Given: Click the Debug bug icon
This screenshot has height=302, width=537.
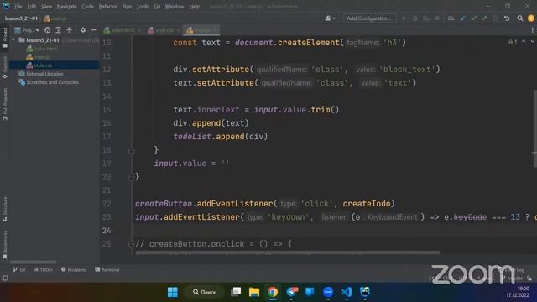Looking at the screenshot, I should [x=415, y=18].
